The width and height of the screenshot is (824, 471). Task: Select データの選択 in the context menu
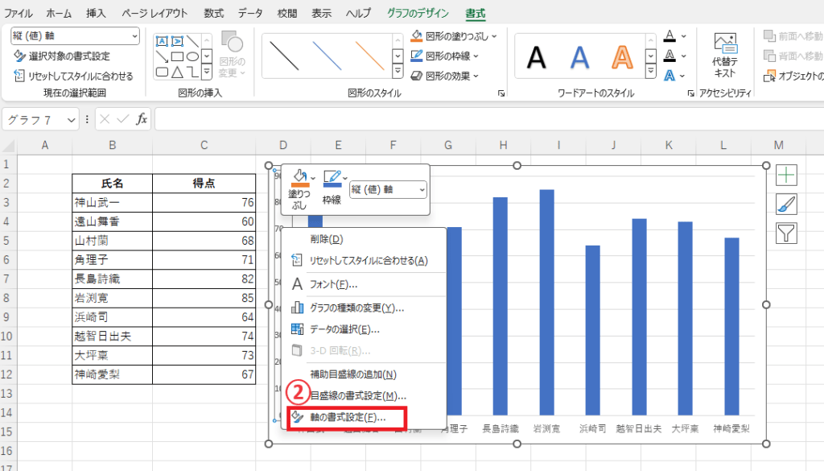tap(344, 328)
